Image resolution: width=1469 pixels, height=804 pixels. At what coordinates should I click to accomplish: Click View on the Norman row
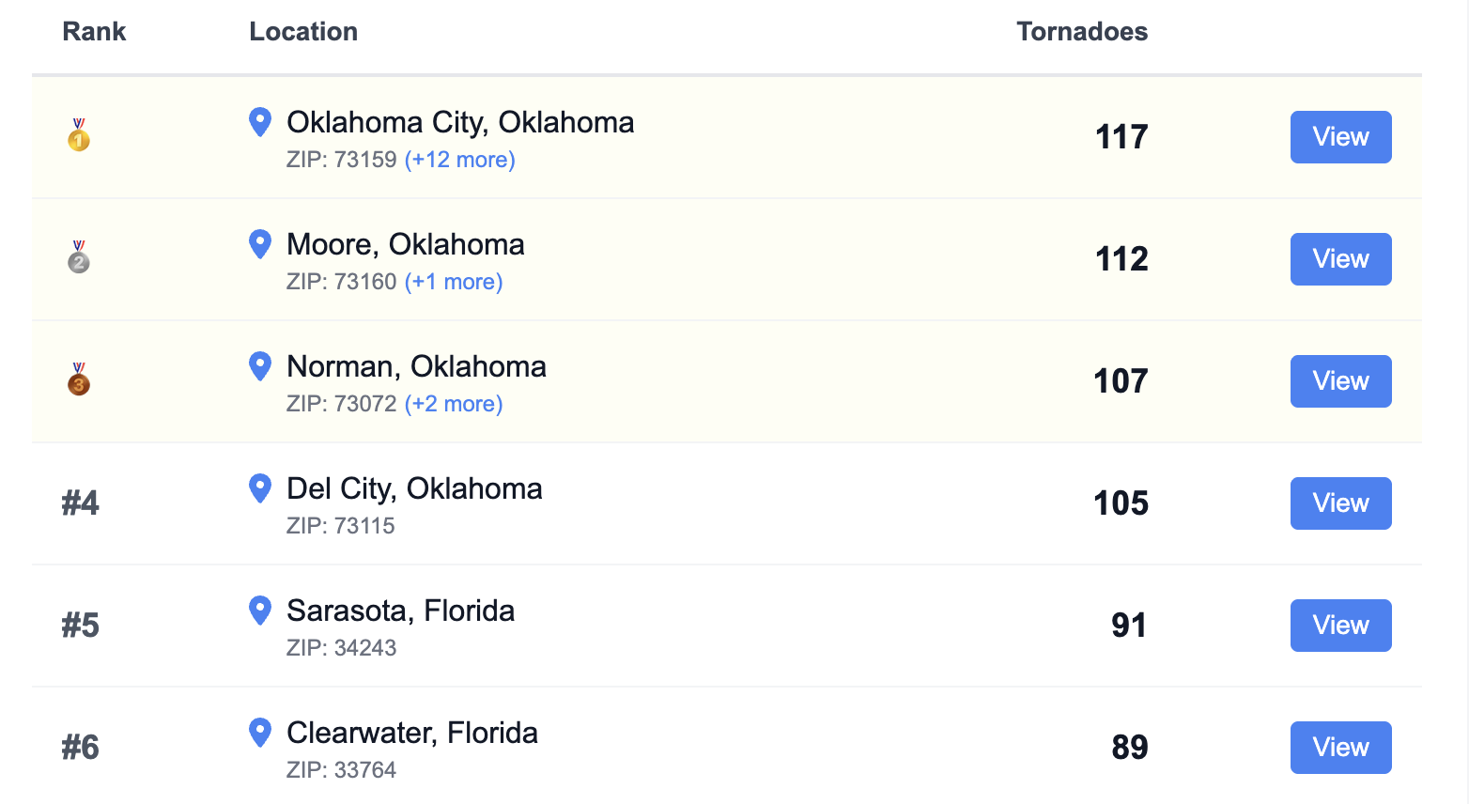[x=1340, y=381]
